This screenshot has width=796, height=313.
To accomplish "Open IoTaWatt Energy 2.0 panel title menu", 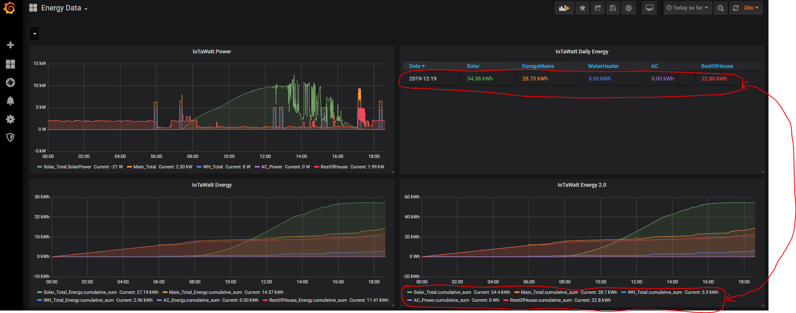I will tap(582, 185).
